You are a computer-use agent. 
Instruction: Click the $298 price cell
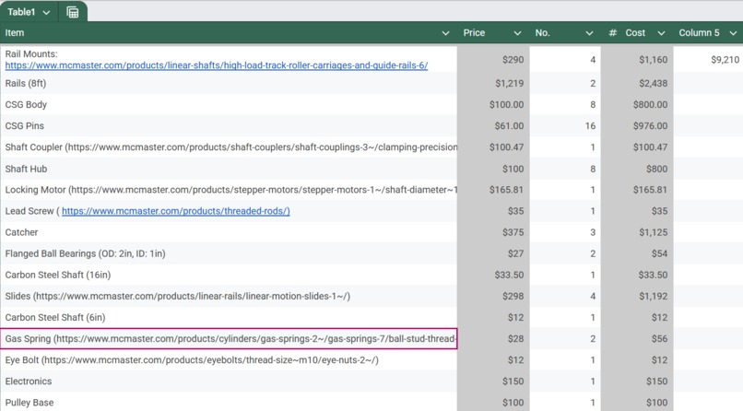[x=493, y=297]
